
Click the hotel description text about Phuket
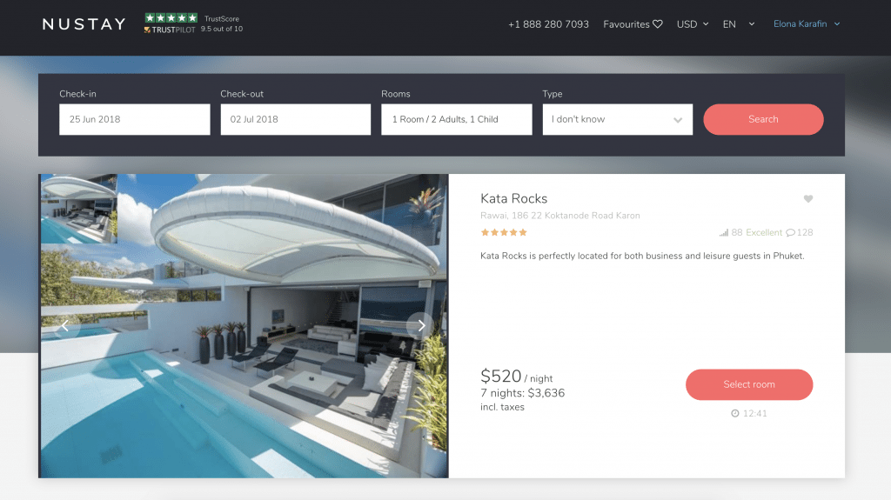pos(642,256)
